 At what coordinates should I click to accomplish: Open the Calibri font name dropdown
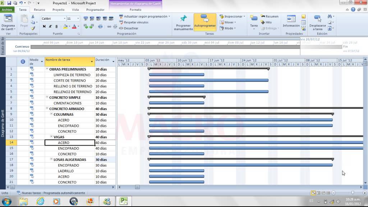click(x=65, y=19)
